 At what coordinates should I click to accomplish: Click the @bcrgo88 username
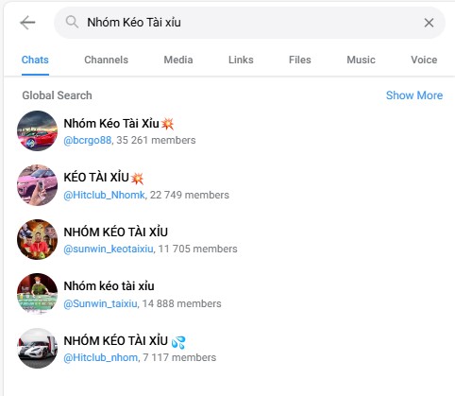click(x=88, y=140)
